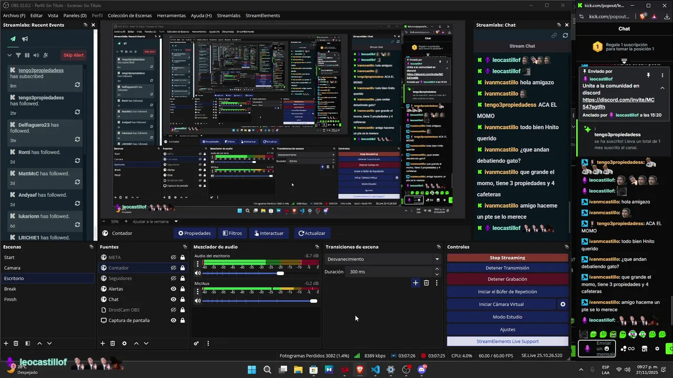Screen dimensions: 673x378
Task: Open the Mezclador de audio three-dot menu at the bottom
Action: [x=208, y=343]
